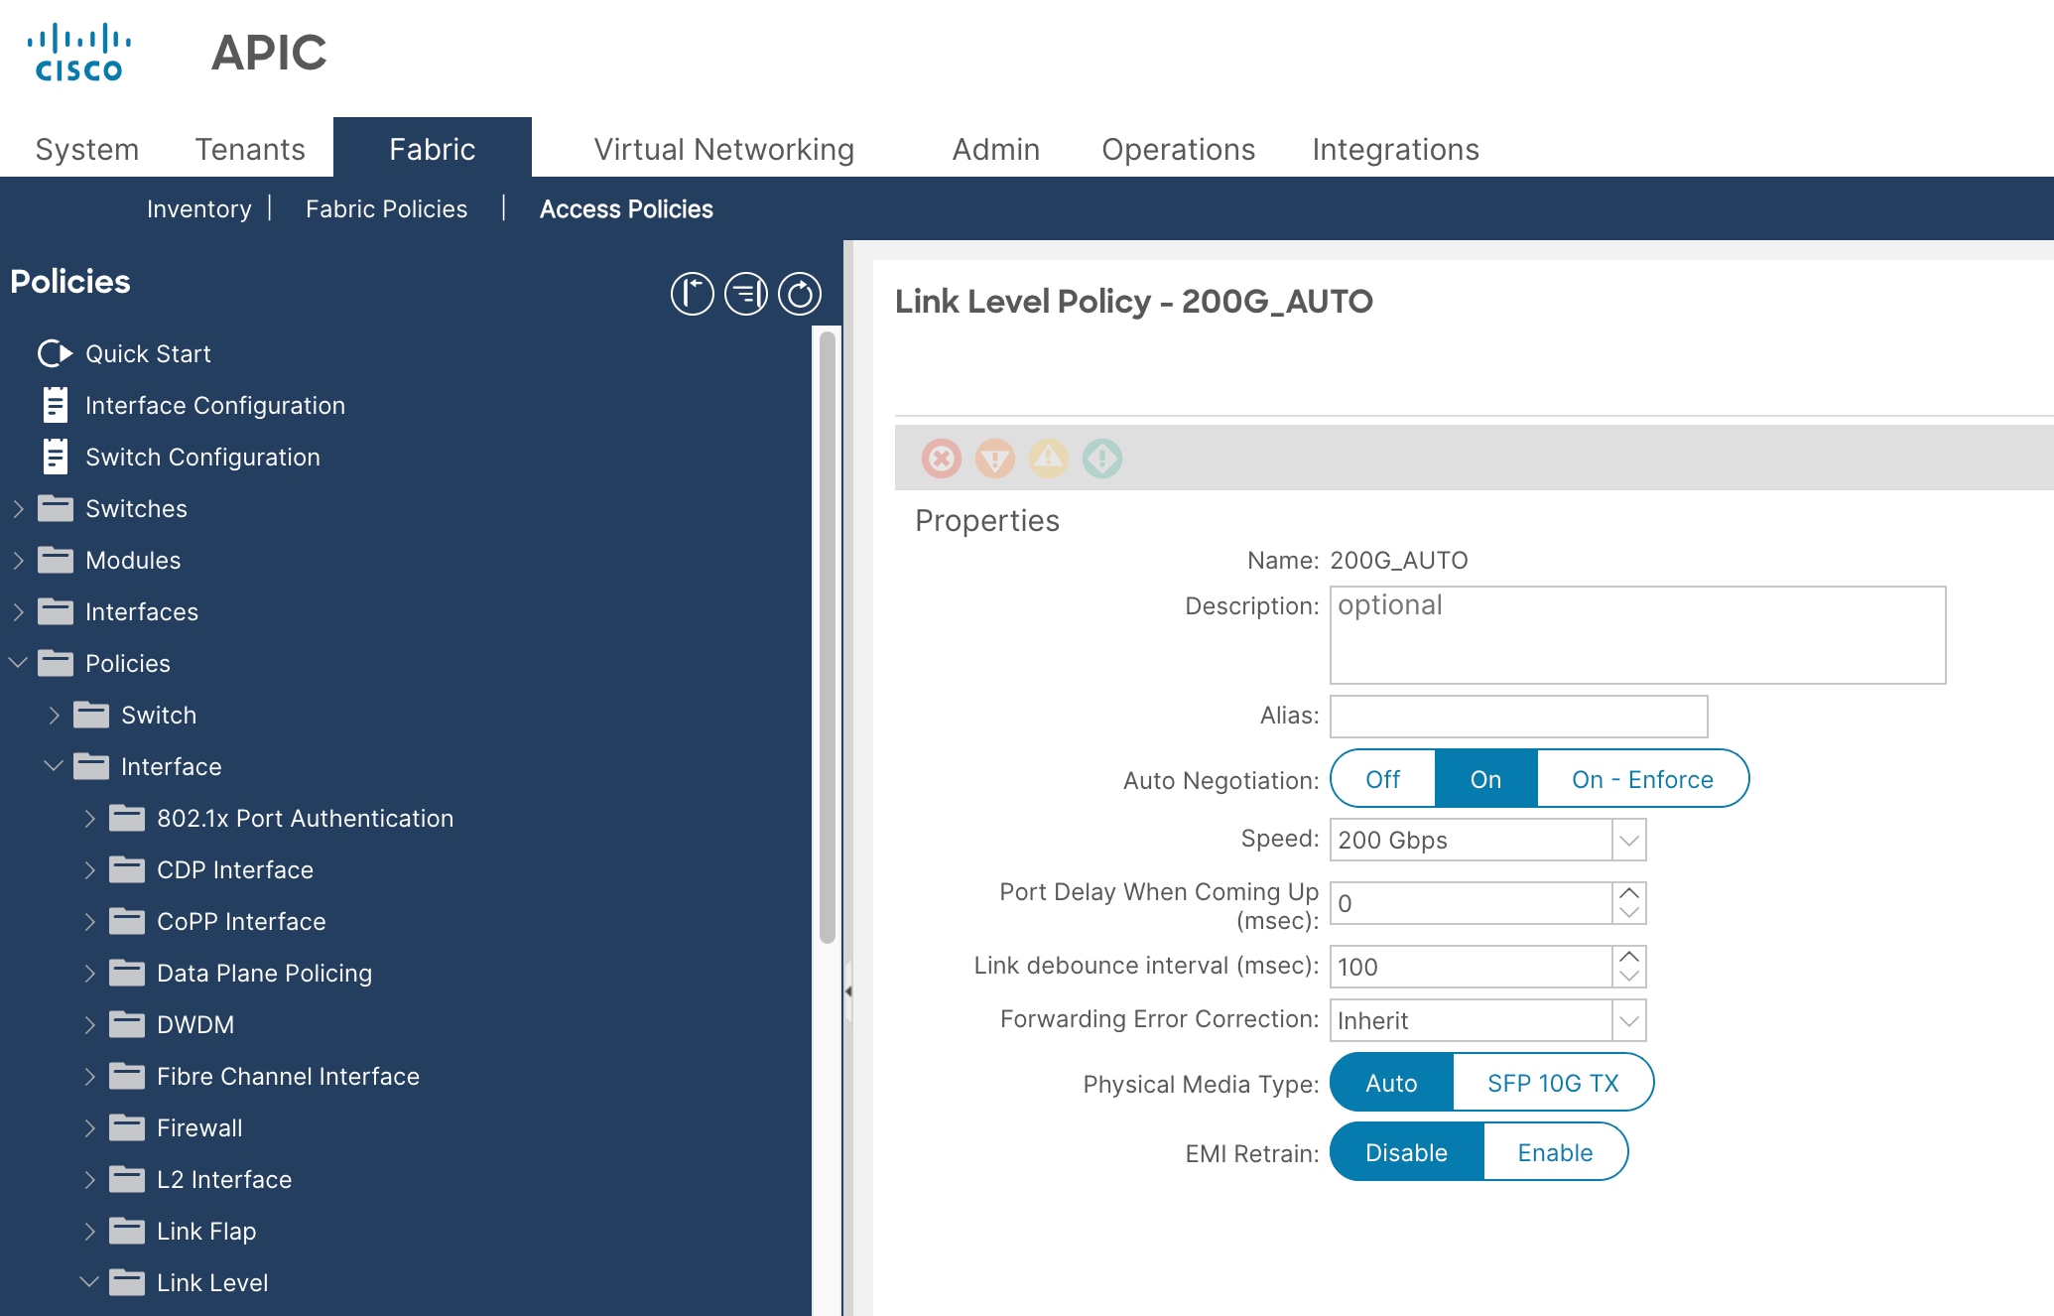
Task: Open the Fabric Policies submenu
Action: [x=386, y=208]
